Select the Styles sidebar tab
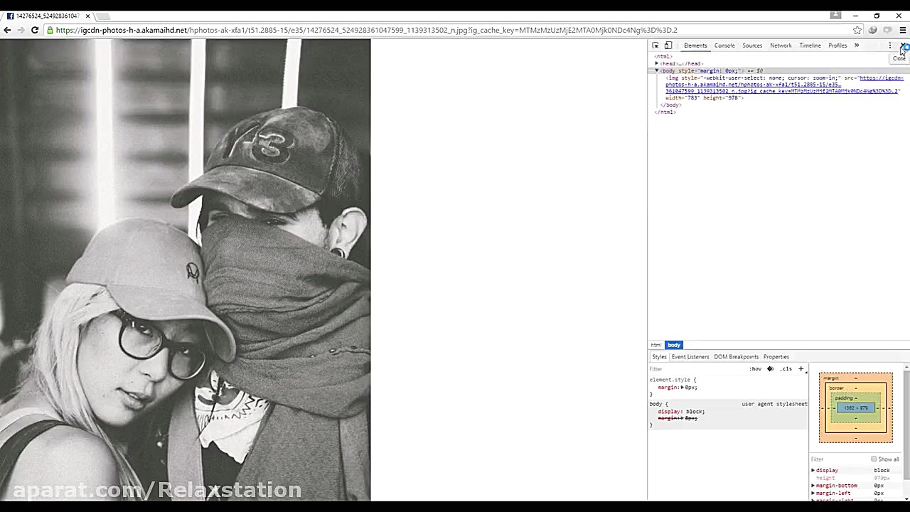Screen dimensions: 910x512 point(659,357)
